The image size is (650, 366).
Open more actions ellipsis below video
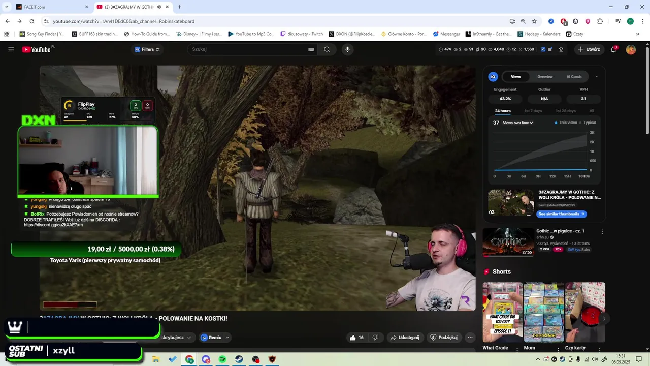(470, 338)
